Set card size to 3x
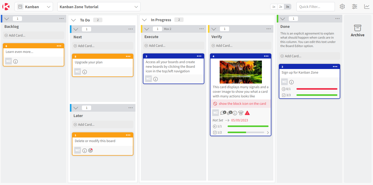Image resolution: width=373 pixels, height=185 pixels. click(287, 7)
